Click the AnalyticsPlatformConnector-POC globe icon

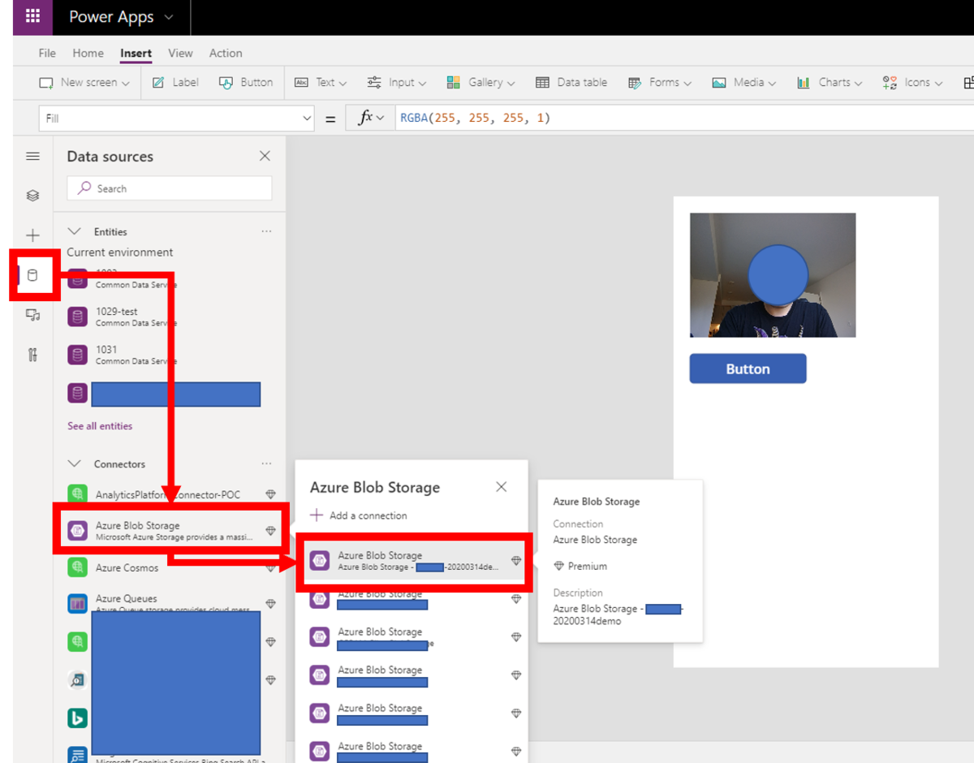pos(77,494)
